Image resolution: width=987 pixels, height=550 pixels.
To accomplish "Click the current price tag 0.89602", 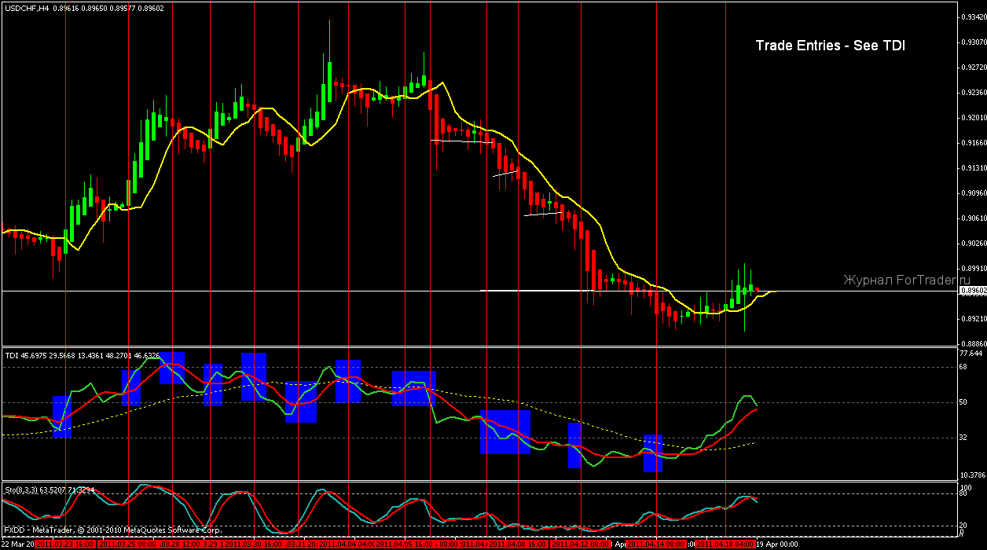I will 972,291.
